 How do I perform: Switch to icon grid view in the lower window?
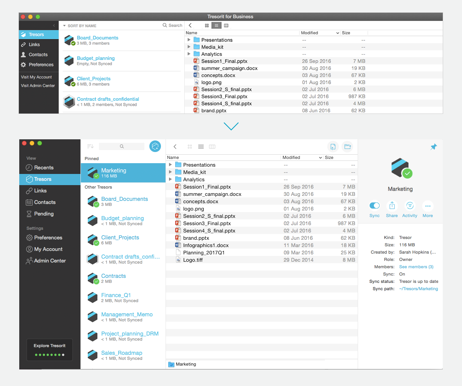(x=190, y=147)
